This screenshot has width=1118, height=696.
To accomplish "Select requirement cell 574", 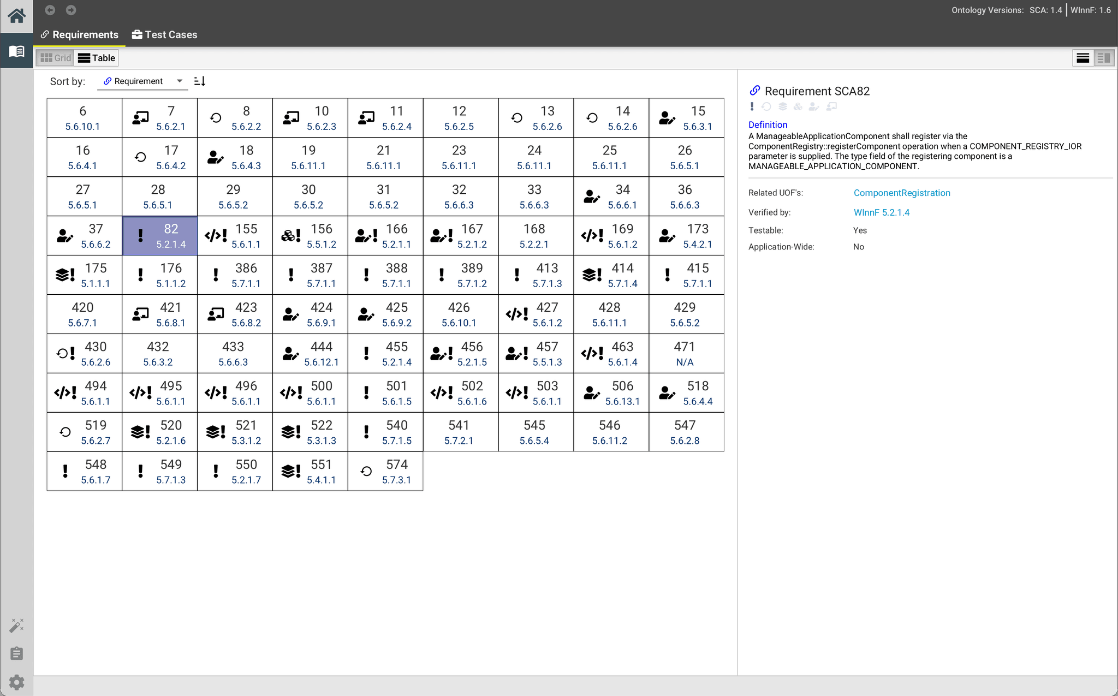I will (x=385, y=471).
